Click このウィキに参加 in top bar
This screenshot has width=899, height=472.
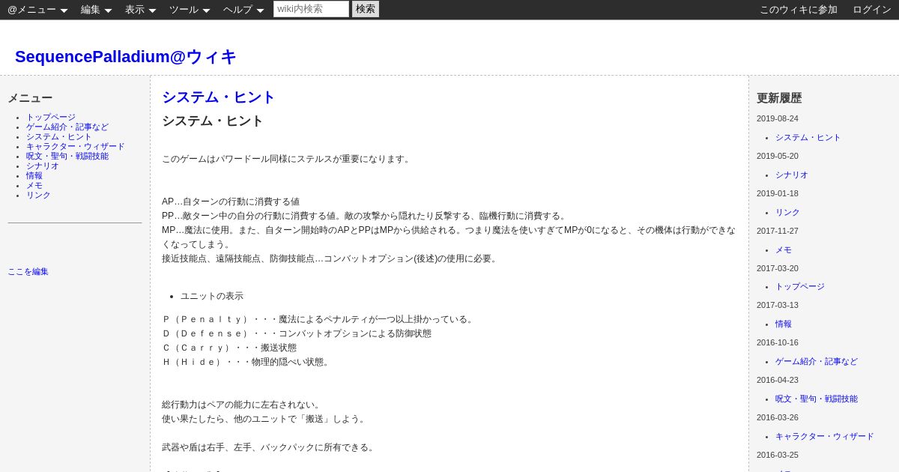point(799,10)
